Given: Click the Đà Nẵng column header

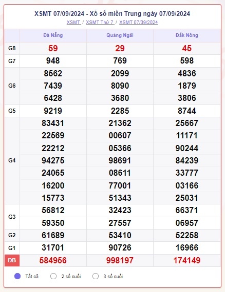Looking at the screenshot, I should coord(53,35).
